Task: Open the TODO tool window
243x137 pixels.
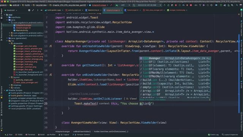Action: (19, 135)
